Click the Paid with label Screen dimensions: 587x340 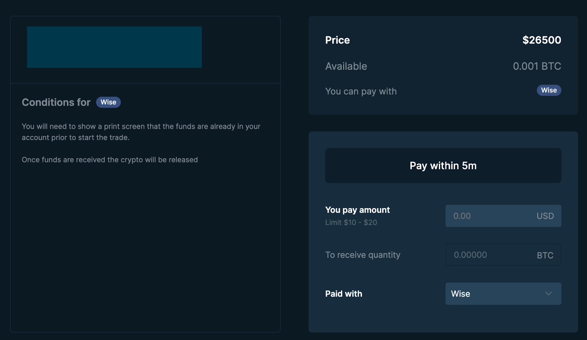click(x=343, y=294)
